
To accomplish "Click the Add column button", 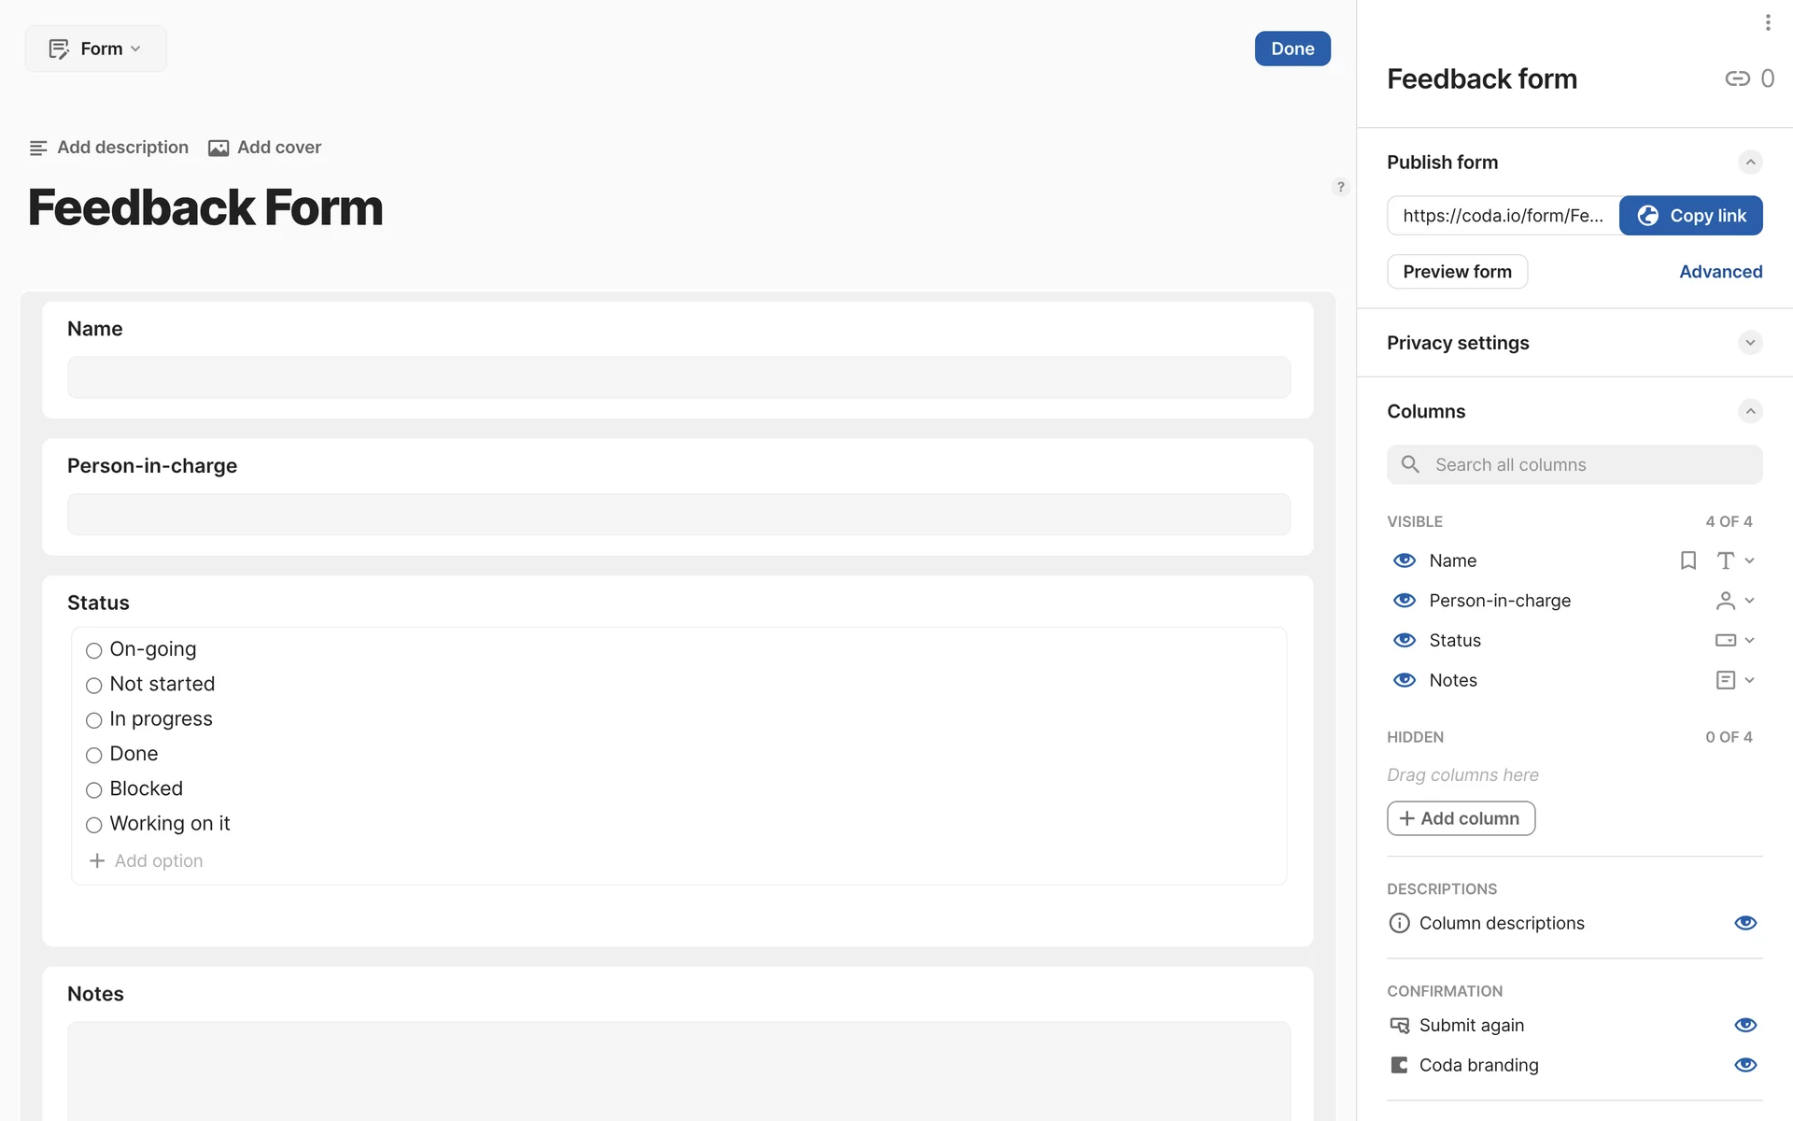I will (x=1461, y=818).
